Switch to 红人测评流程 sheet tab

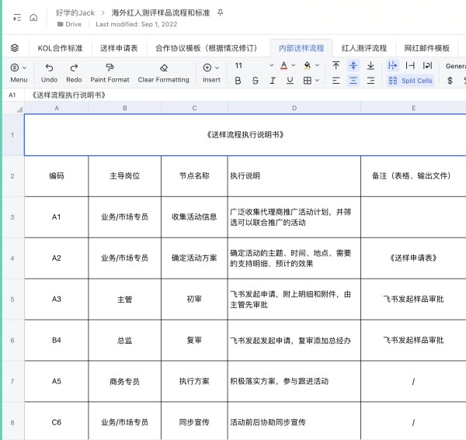(x=364, y=48)
